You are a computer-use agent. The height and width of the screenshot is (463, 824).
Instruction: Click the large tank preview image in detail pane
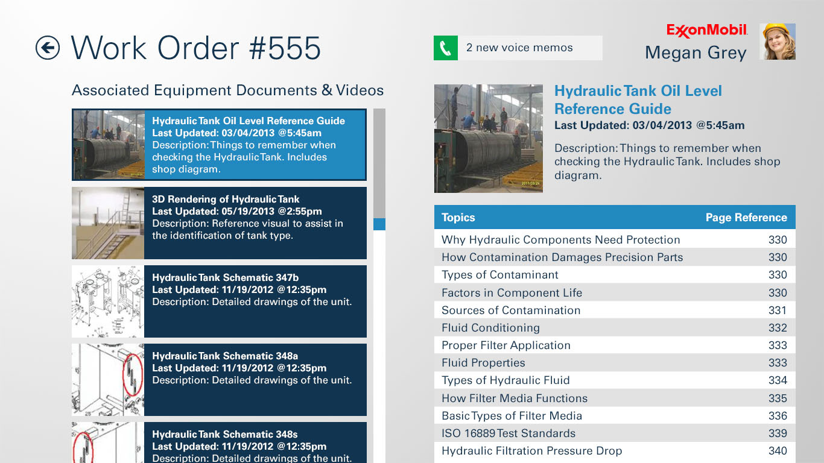(489, 139)
